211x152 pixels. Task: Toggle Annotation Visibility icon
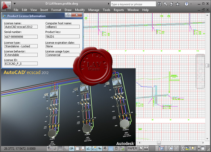pos(171,148)
